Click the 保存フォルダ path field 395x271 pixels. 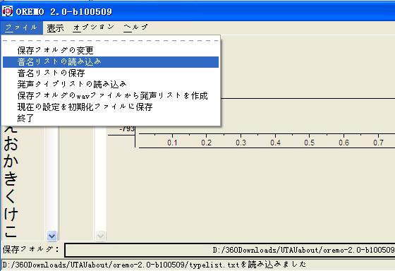click(x=230, y=250)
